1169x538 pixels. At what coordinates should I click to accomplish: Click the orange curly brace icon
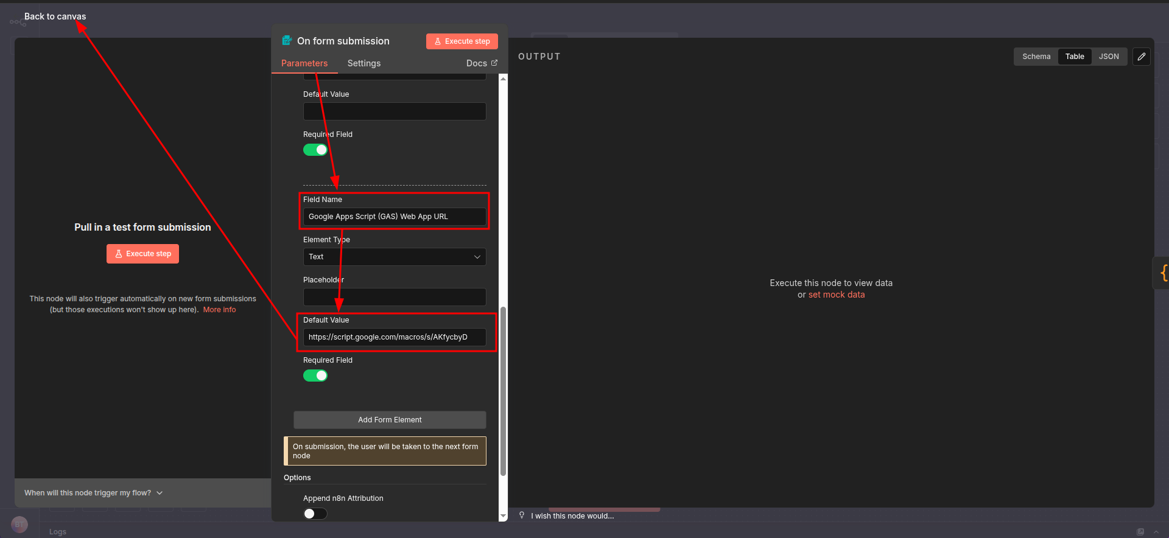tap(1164, 272)
